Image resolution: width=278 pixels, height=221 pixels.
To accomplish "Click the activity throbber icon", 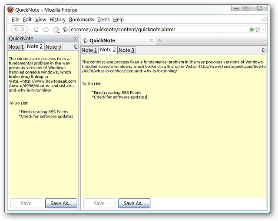I will [x=264, y=19].
